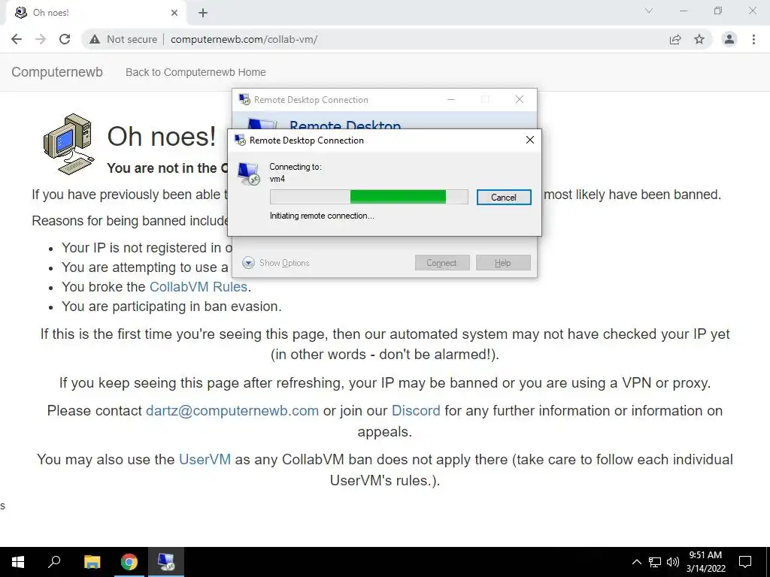Reload the Oh noes page

tap(65, 39)
